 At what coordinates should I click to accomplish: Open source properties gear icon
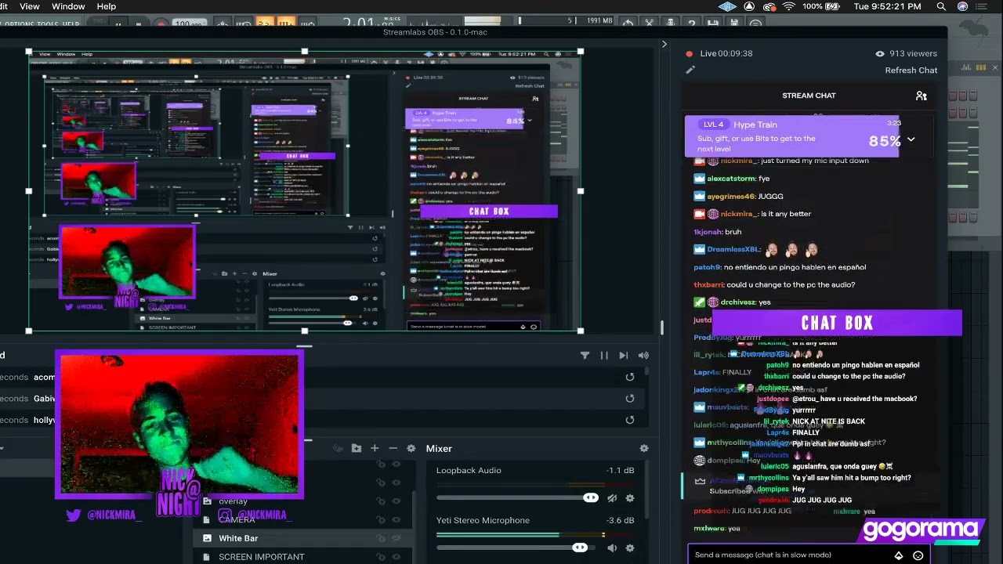tap(411, 448)
